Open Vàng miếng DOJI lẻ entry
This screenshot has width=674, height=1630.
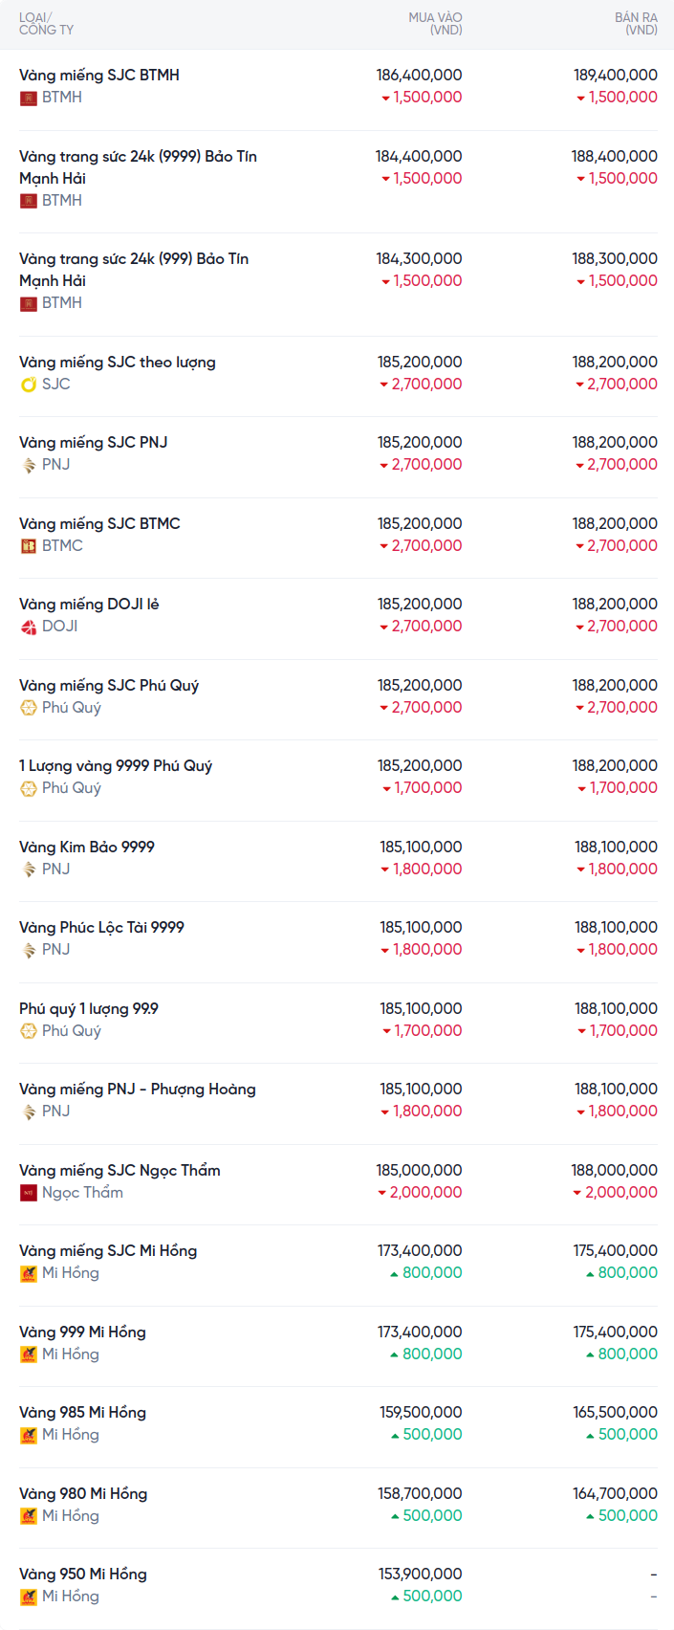tap(89, 604)
